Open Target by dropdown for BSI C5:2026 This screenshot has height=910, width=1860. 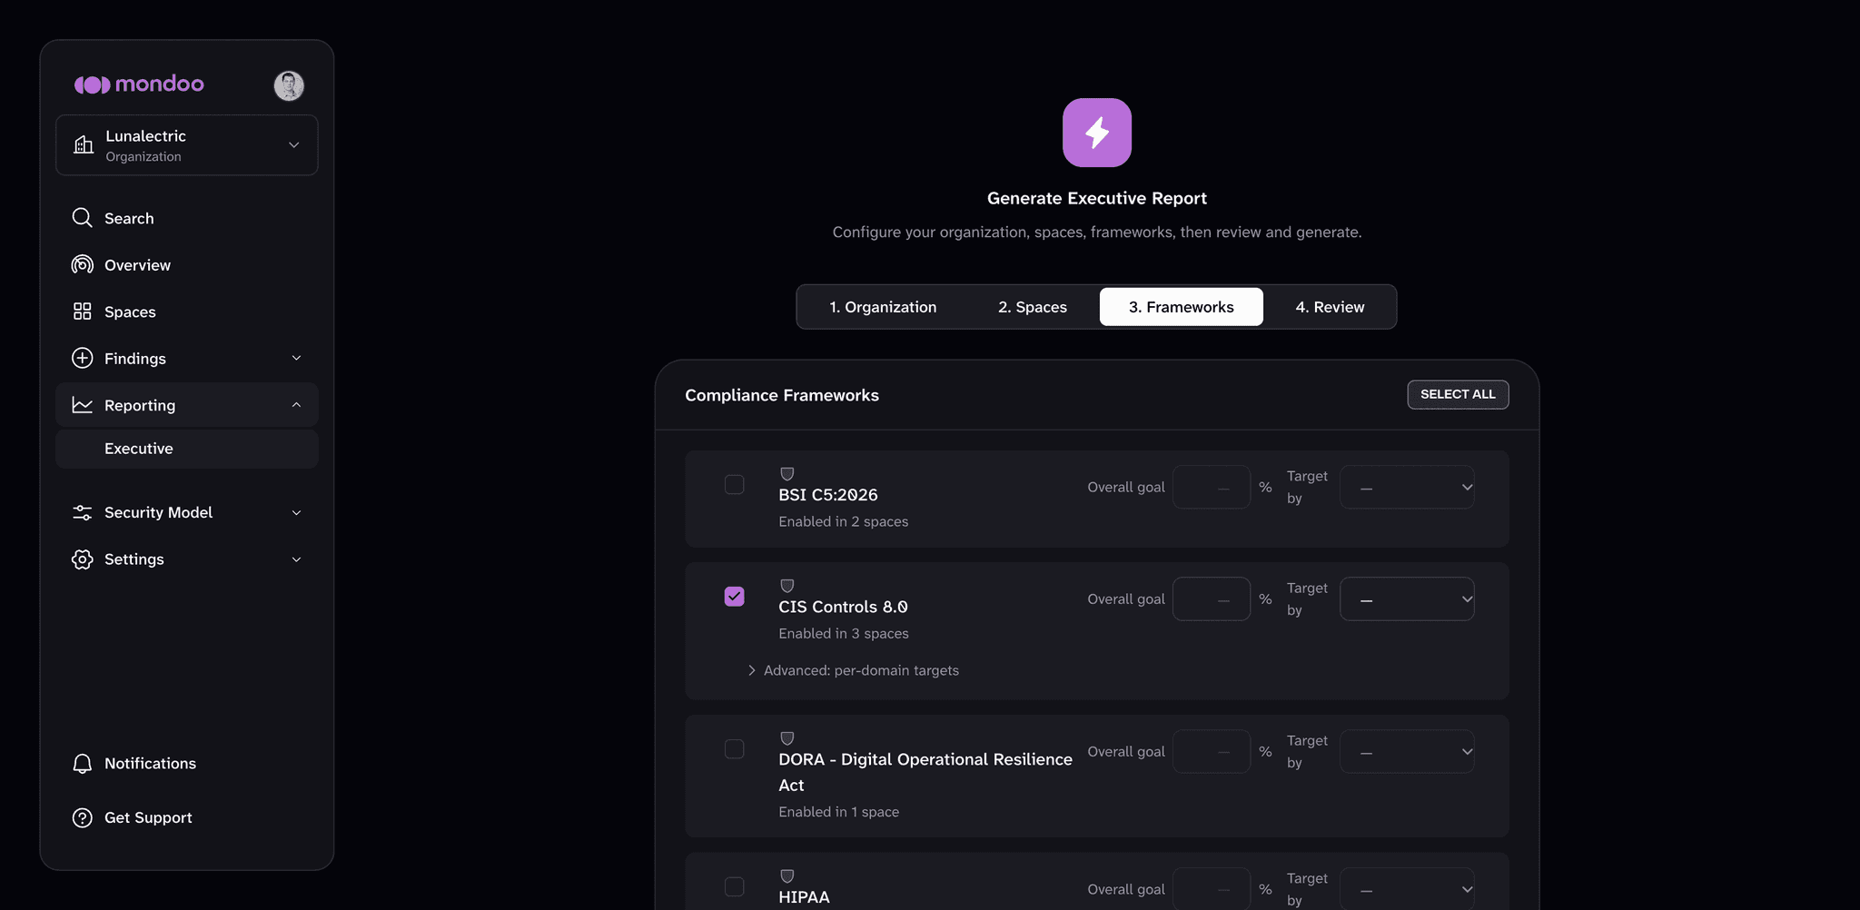point(1407,488)
